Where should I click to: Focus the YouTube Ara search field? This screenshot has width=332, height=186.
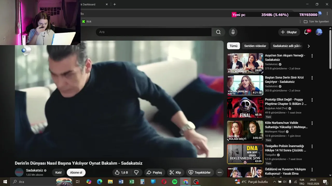tap(154, 32)
